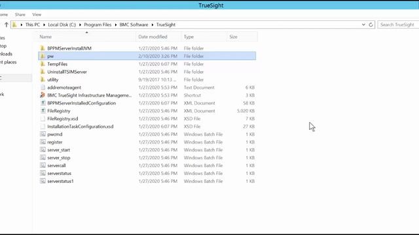Select the serverstatus1 file name
This screenshot has height=235, width=419.
pos(60,181)
